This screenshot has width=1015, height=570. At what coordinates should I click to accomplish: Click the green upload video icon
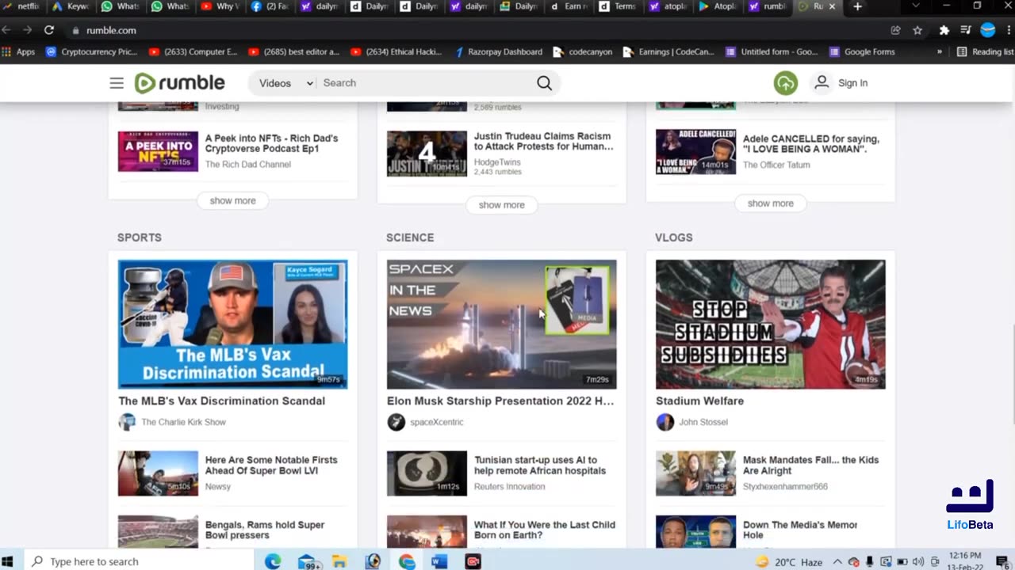click(x=785, y=83)
